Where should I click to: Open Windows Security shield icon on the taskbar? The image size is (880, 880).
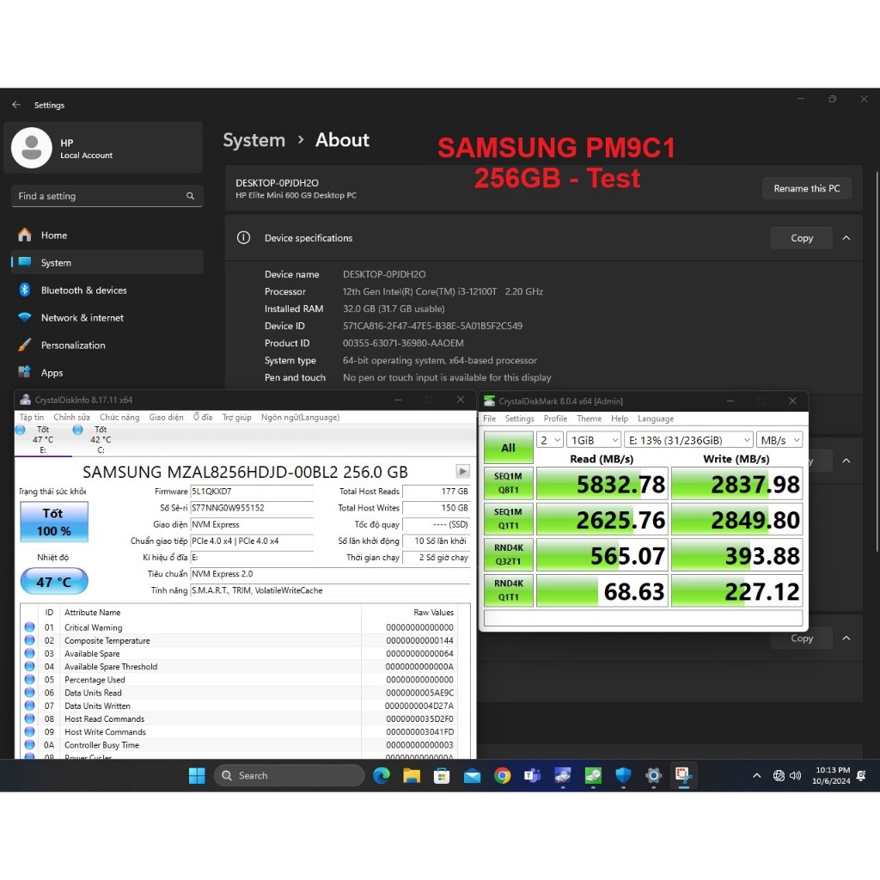[623, 775]
